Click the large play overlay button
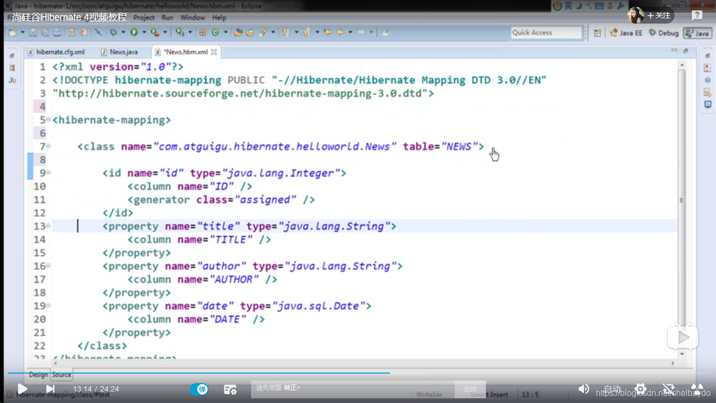716x403 pixels. (682, 338)
